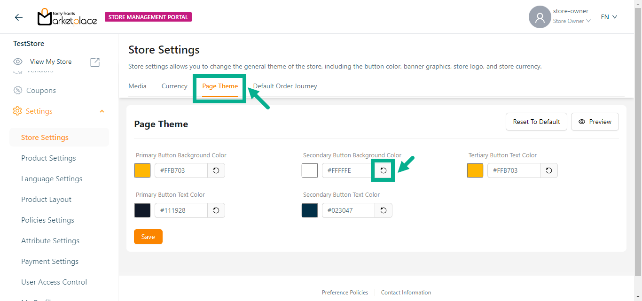
Task: Reset Primary Button Text Color value
Action: [x=216, y=210]
